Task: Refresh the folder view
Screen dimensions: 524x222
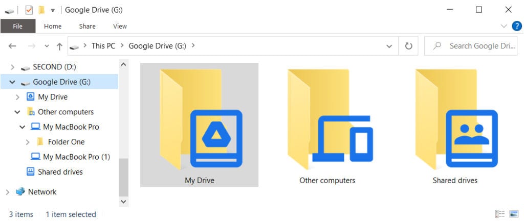Action: [x=408, y=46]
